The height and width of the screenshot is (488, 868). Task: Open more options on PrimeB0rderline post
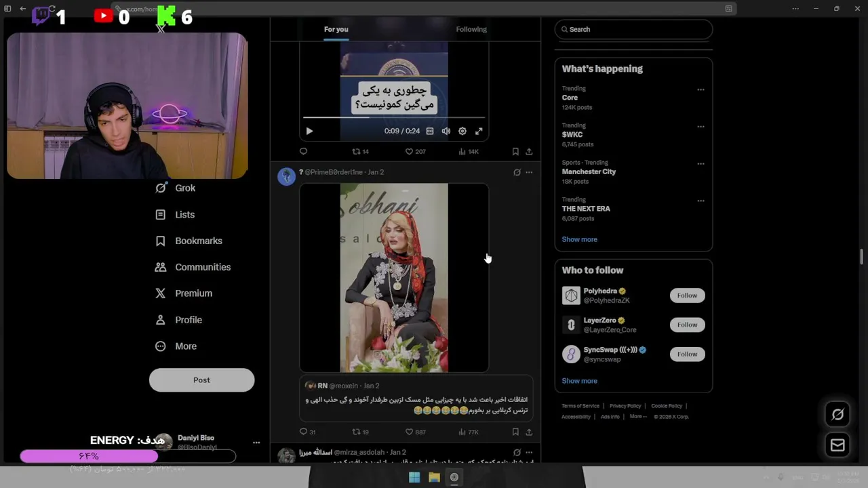[529, 172]
